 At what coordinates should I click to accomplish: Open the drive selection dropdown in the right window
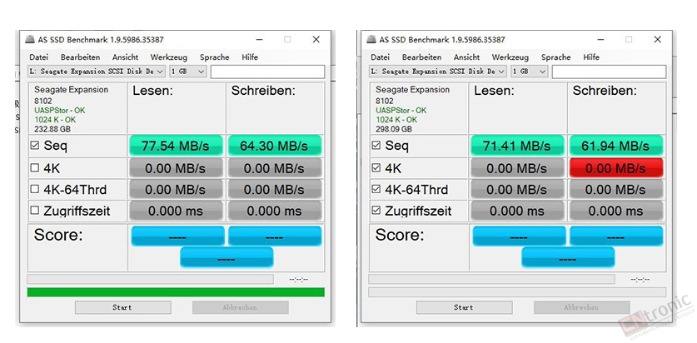pos(438,71)
